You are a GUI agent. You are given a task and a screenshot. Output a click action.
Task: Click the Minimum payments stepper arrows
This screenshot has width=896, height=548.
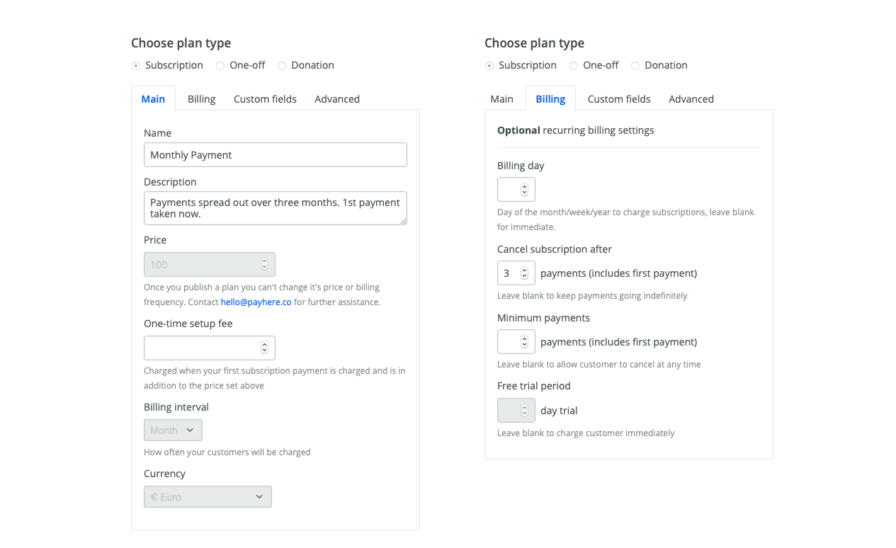click(524, 342)
